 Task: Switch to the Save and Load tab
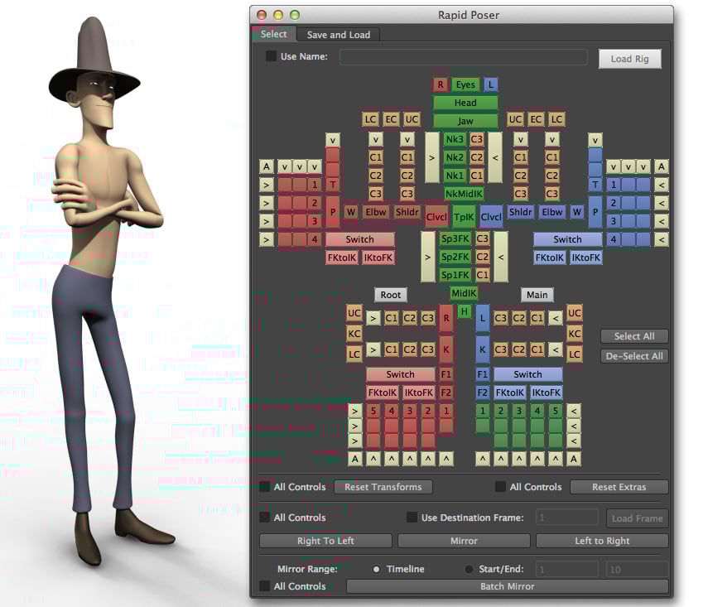tap(338, 35)
